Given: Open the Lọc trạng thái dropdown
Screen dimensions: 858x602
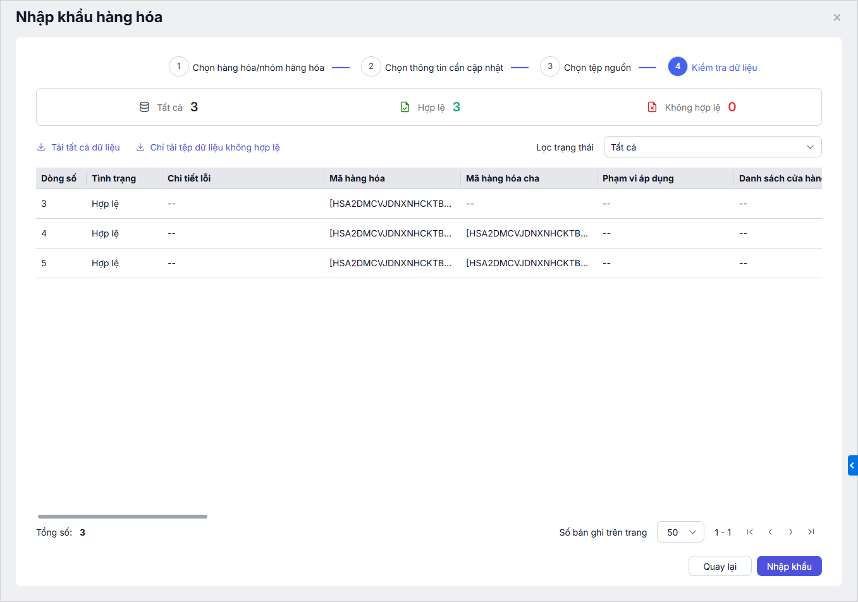Looking at the screenshot, I should 712,147.
